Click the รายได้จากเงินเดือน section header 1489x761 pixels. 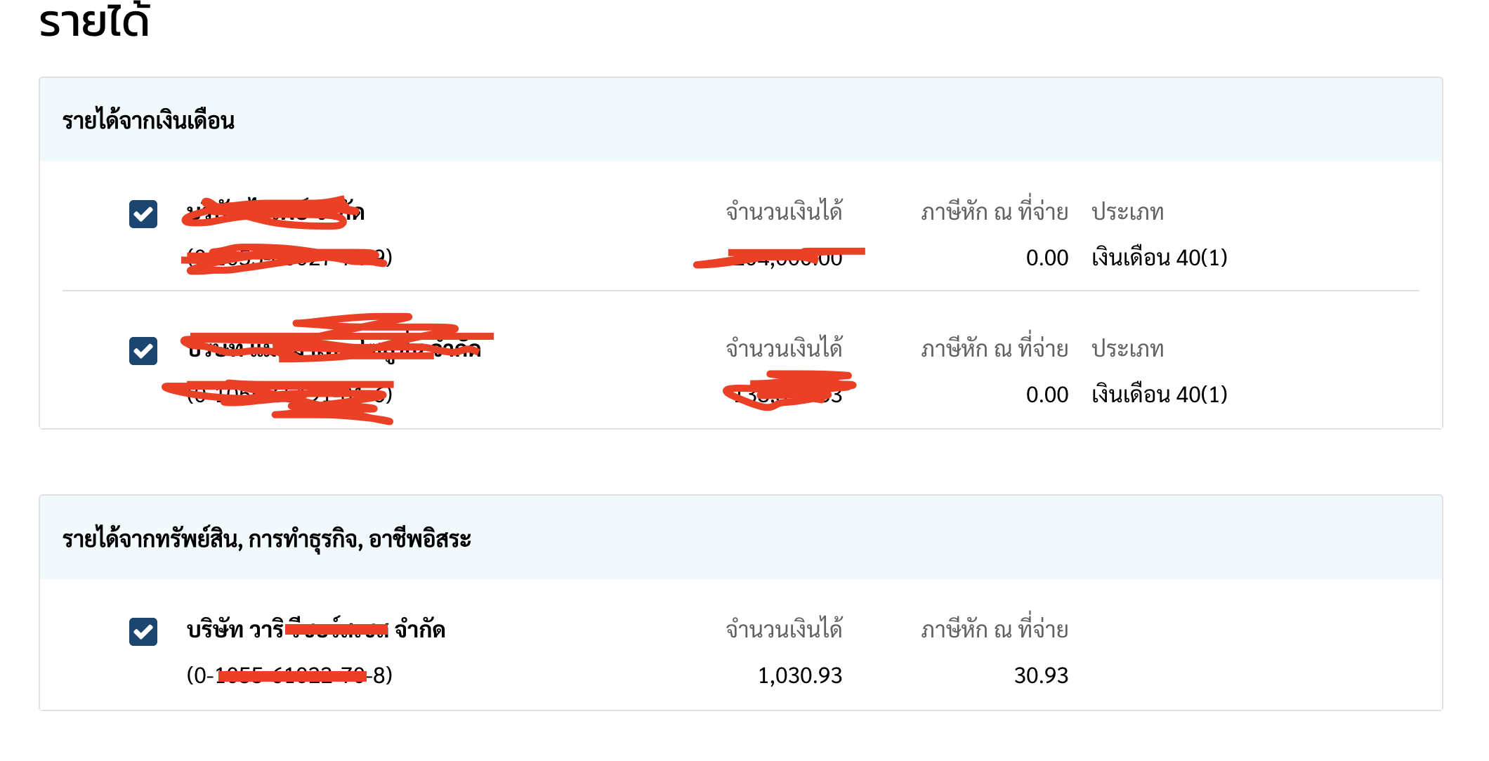pos(148,121)
